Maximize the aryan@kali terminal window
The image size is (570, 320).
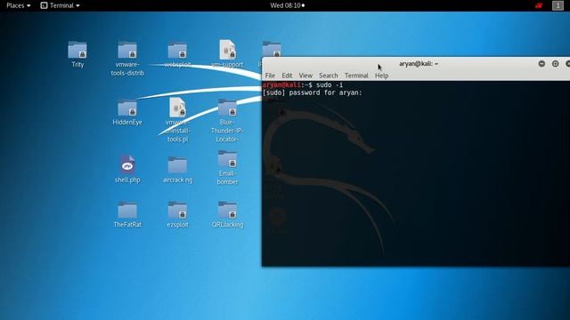pos(555,63)
